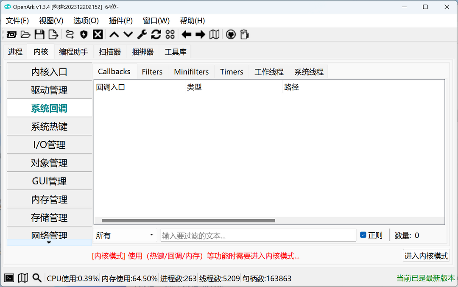This screenshot has height=287, width=458.
Task: Open the GitHub icon on the toolbar
Action: point(230,34)
